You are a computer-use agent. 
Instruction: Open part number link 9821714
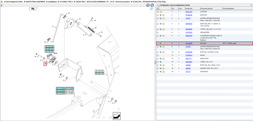[188, 59]
